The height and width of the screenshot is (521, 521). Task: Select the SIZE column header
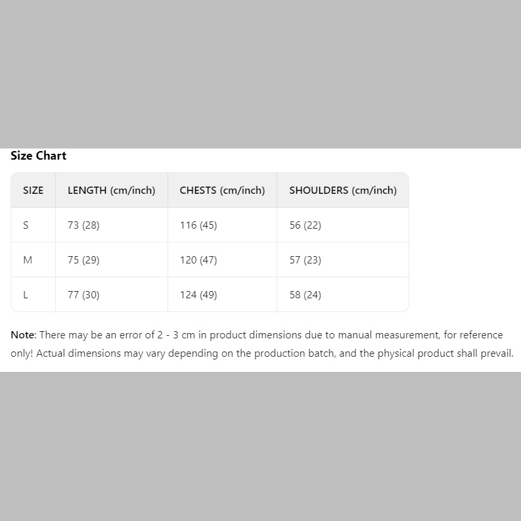click(x=33, y=191)
